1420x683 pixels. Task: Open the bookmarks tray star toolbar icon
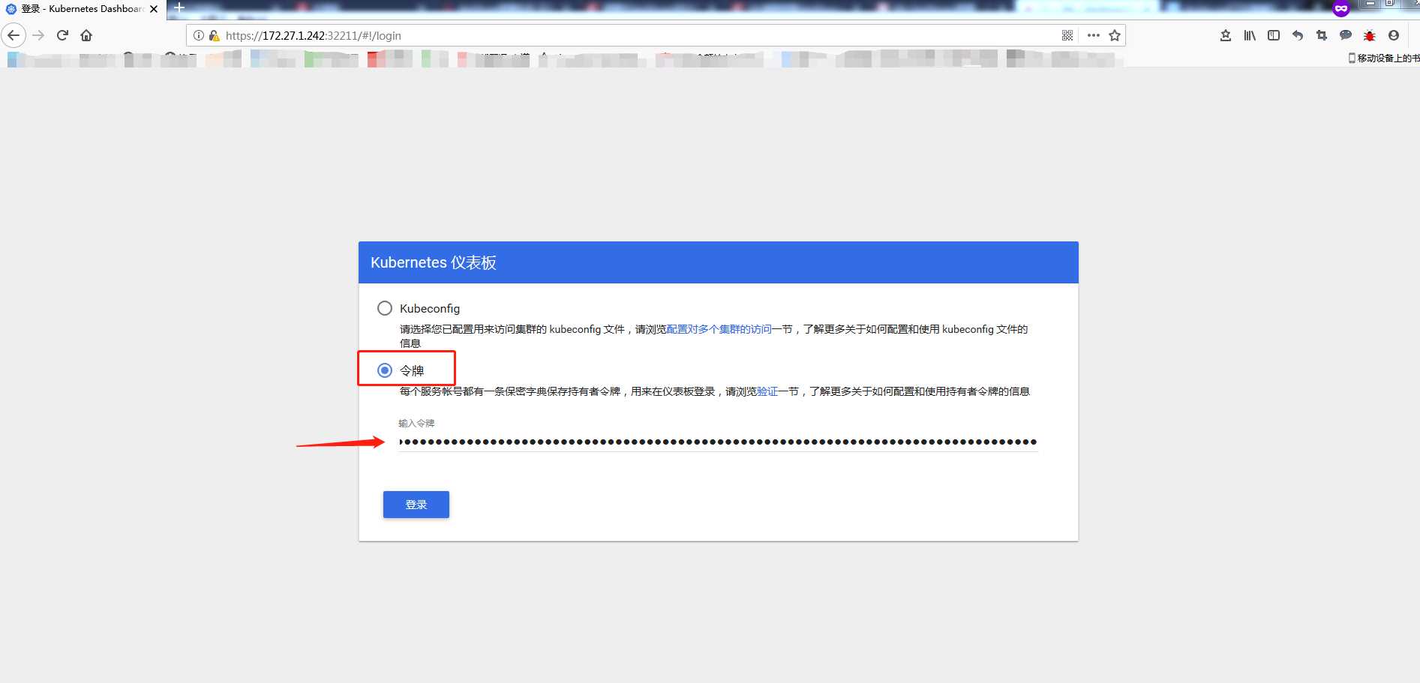(1226, 35)
